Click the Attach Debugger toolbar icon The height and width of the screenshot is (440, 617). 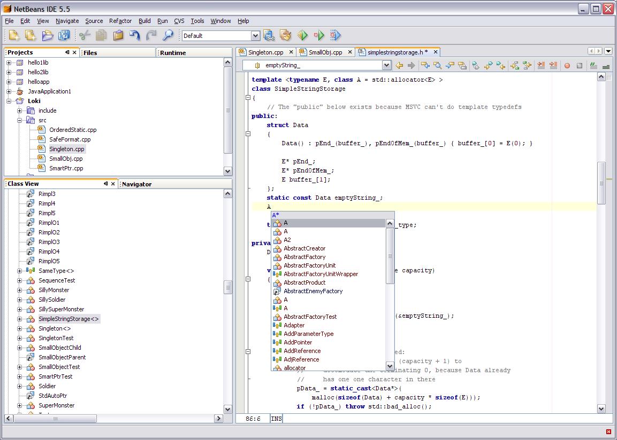click(x=336, y=35)
